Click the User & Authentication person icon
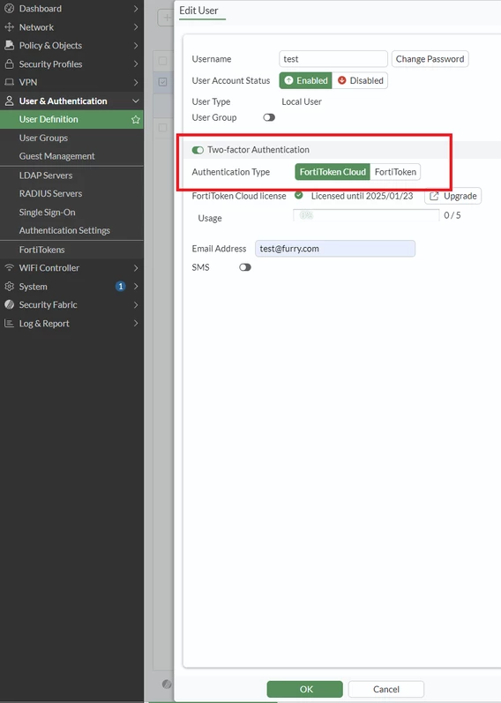 (9, 101)
